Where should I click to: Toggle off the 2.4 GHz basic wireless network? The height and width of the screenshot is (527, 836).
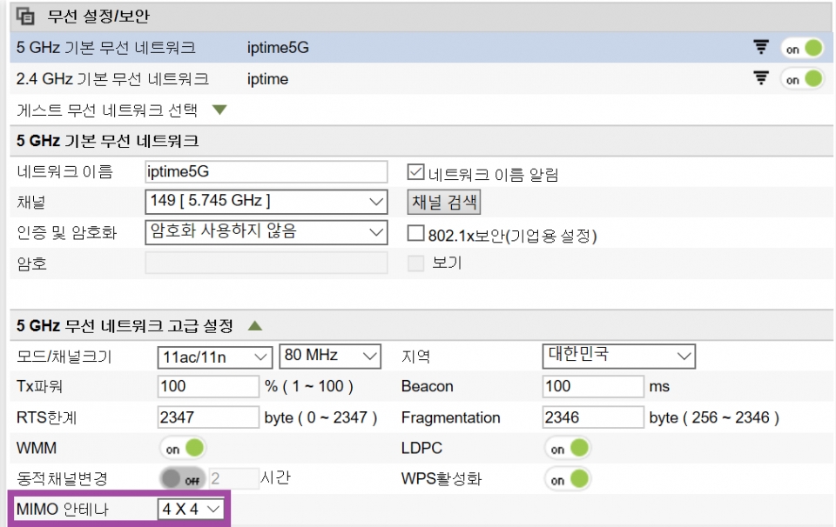tap(802, 79)
